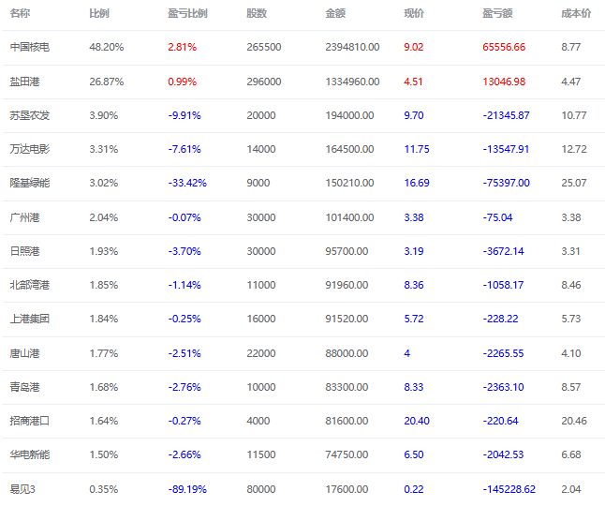Select the 盐田港 stock name
The image size is (605, 506).
click(24, 82)
